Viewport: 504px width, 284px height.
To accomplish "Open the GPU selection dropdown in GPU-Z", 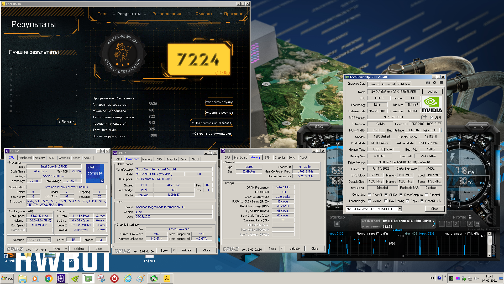I will pyautogui.click(x=400, y=209).
